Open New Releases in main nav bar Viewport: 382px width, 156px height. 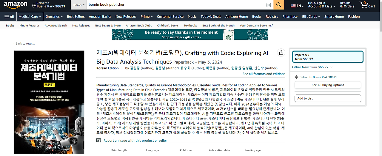pos(126,17)
